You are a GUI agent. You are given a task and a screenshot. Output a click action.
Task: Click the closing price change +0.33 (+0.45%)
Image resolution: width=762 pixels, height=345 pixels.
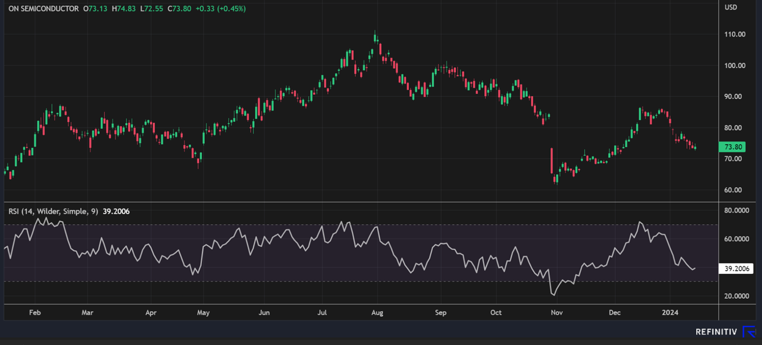[220, 9]
